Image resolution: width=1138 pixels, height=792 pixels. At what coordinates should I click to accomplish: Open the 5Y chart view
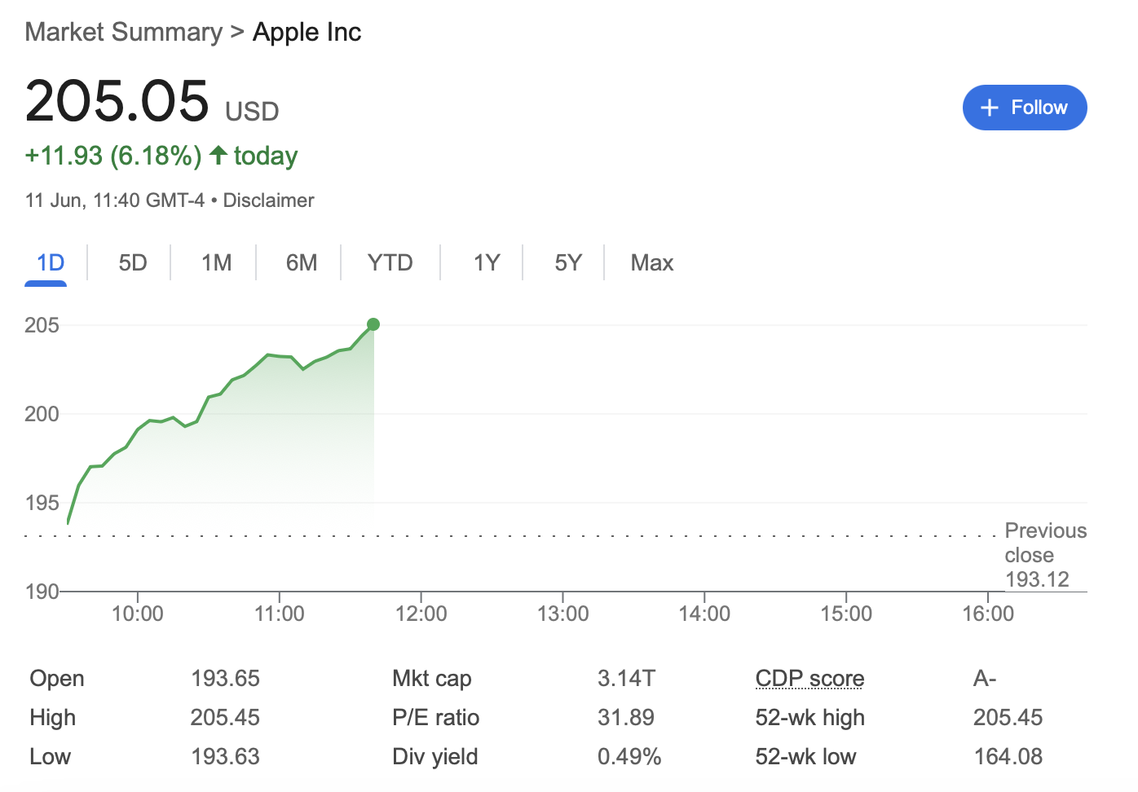(568, 262)
